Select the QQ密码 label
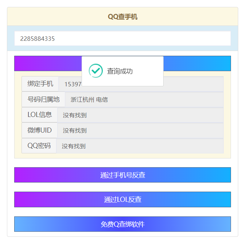Viewport: 243px width, 239px height. click(39, 146)
